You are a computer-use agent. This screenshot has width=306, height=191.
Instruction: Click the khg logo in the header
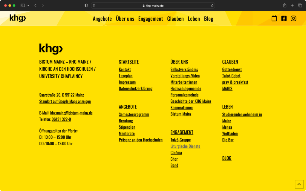click(18, 18)
